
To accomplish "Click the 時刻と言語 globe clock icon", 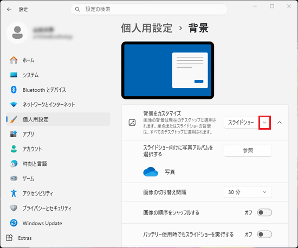I will (x=14, y=164).
